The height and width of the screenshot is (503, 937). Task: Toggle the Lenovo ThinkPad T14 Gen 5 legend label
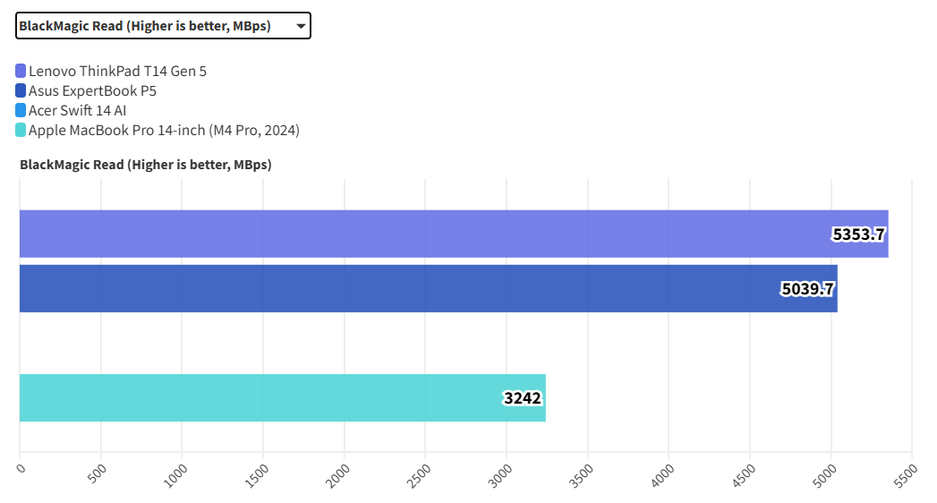117,71
